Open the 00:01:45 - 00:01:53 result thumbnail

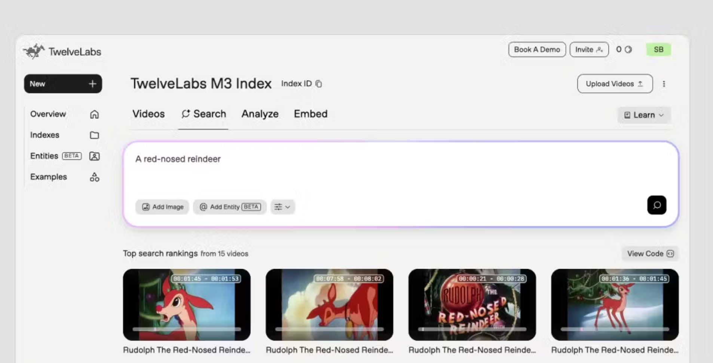pyautogui.click(x=187, y=305)
